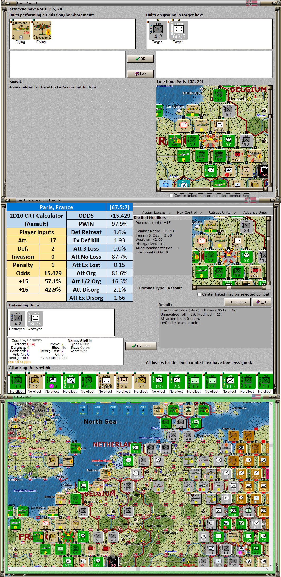281x577 pixels.
Task: Click the ODDS +15.429 value cell
Action: click(x=119, y=216)
